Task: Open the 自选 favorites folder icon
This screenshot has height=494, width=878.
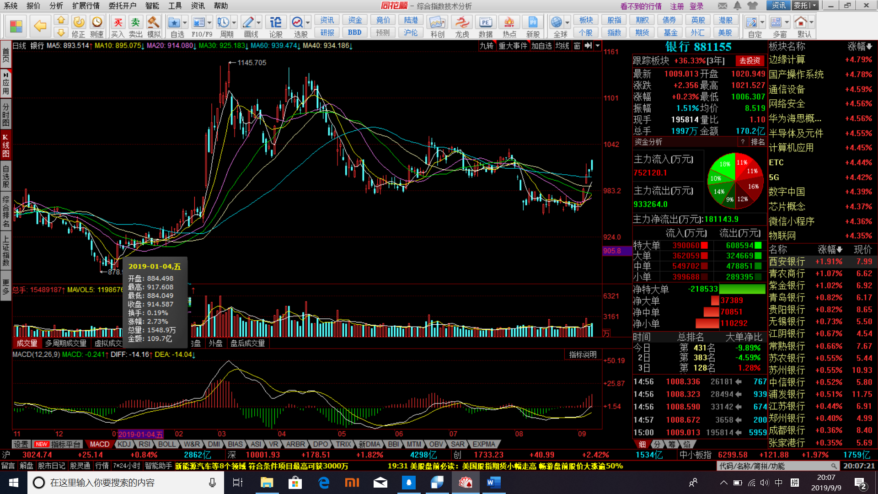Action: 174,22
